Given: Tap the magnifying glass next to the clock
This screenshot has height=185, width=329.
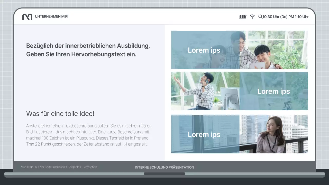Looking at the screenshot, I should click(x=261, y=16).
